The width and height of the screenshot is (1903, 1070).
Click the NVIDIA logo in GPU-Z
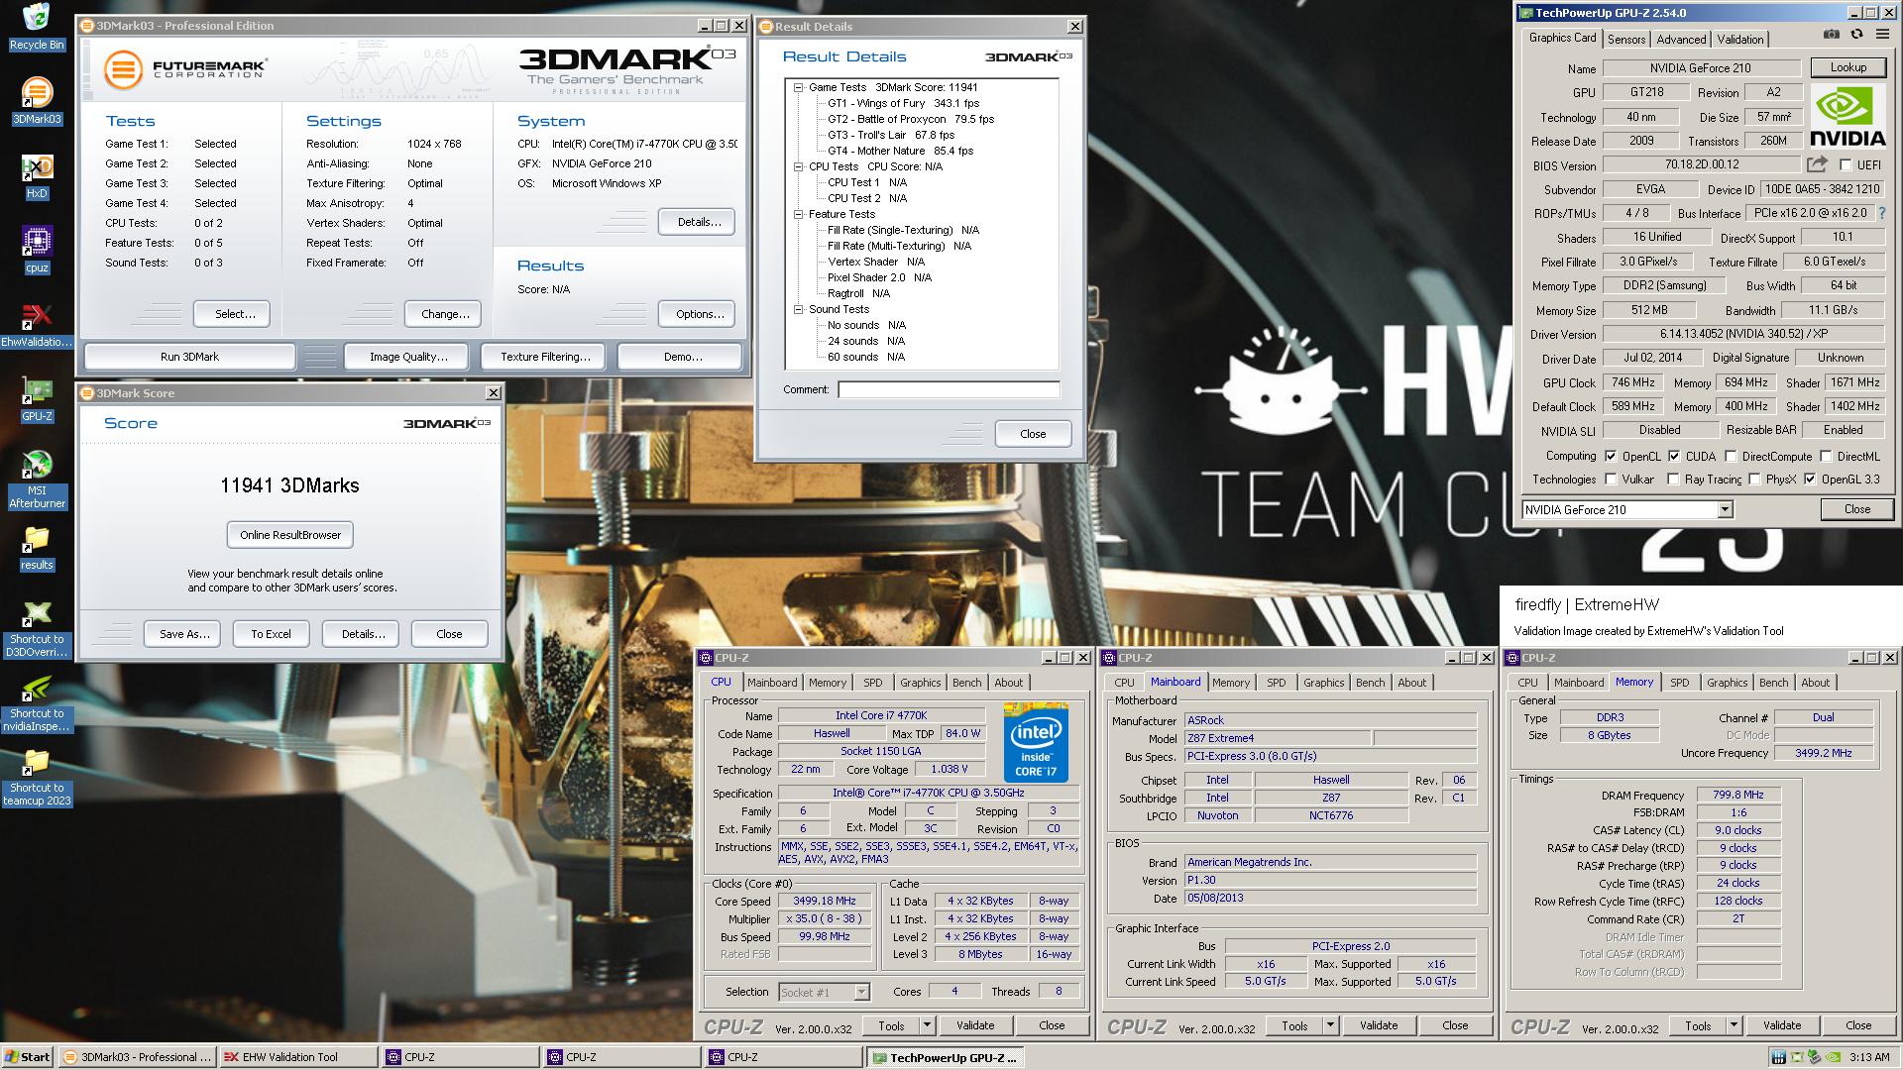coord(1847,115)
